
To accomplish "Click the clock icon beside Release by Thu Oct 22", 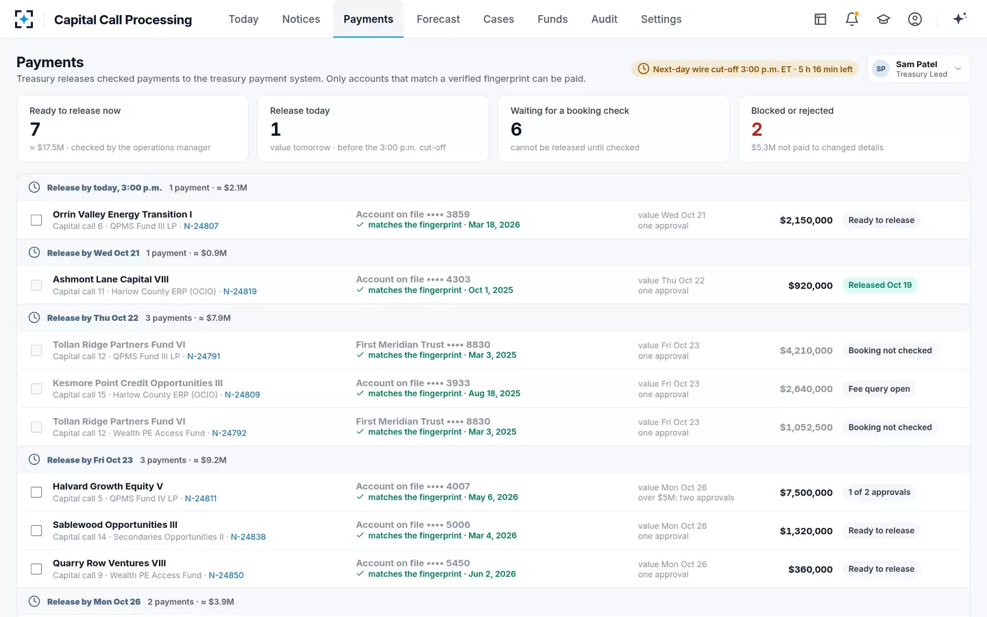I will 34,317.
